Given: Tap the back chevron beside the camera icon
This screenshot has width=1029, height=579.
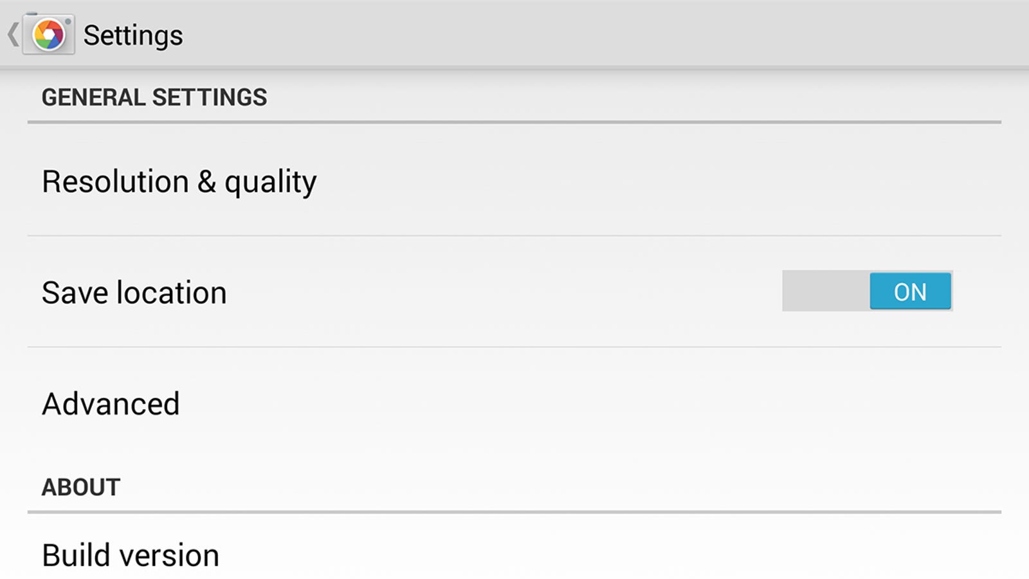Looking at the screenshot, I should pyautogui.click(x=13, y=35).
